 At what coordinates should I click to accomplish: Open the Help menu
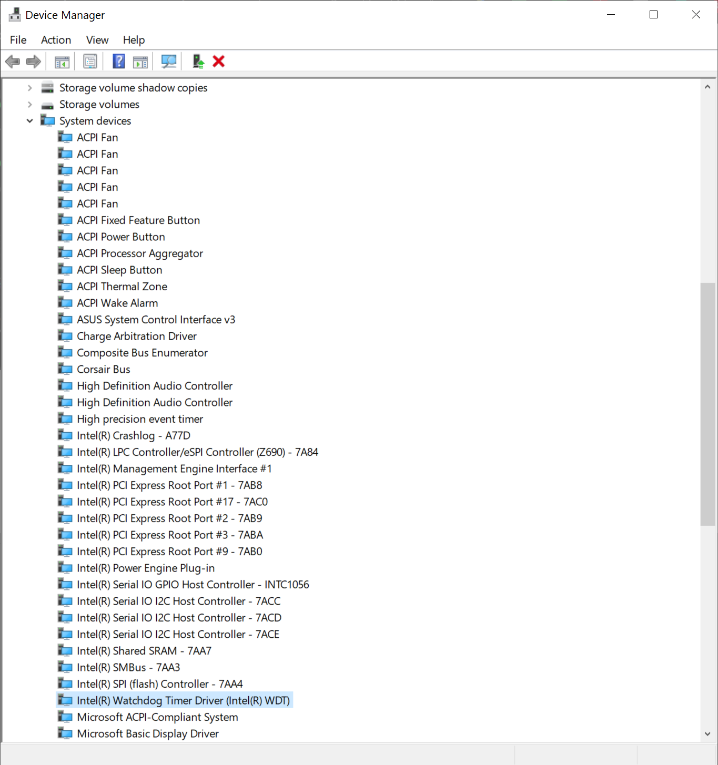coord(134,40)
